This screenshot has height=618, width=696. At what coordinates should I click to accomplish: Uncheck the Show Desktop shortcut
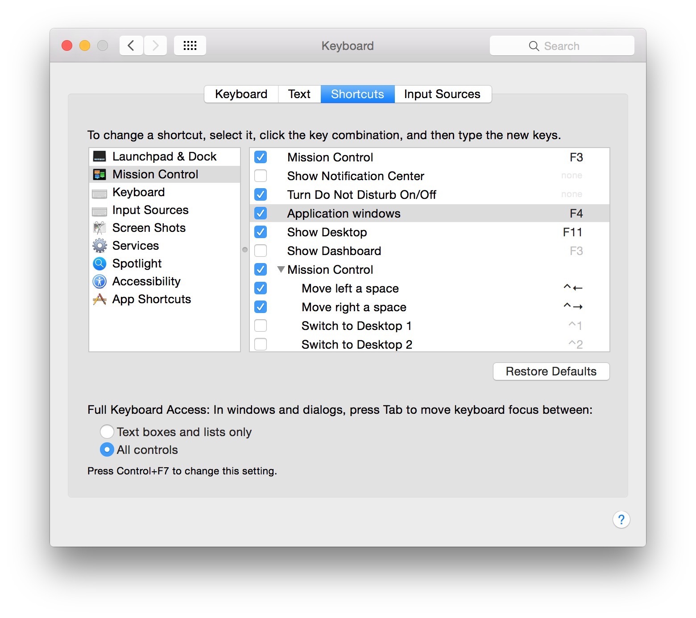tap(261, 232)
